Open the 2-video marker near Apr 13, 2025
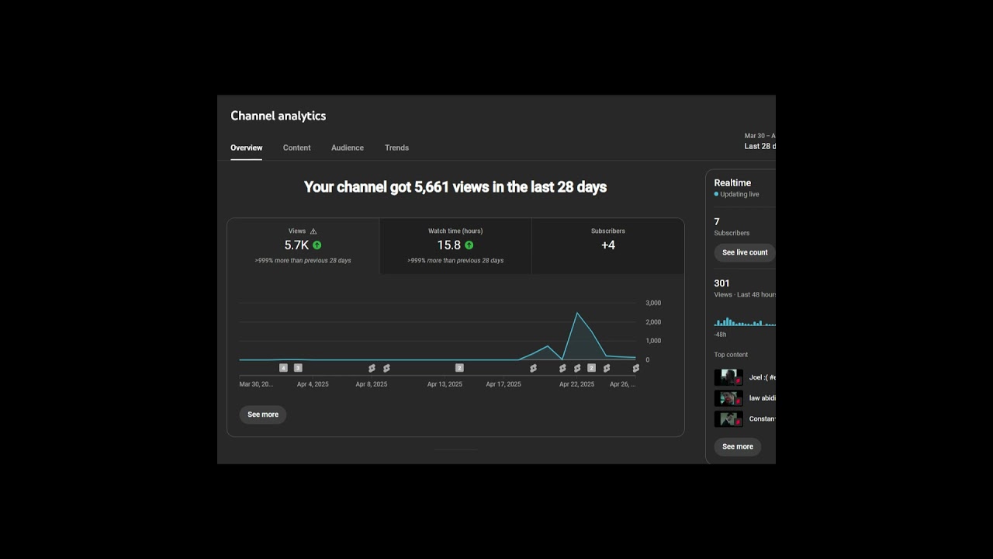 pos(459,368)
